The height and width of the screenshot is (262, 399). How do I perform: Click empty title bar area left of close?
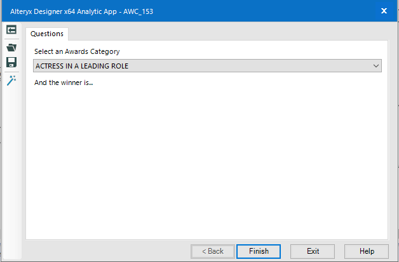pos(267,11)
